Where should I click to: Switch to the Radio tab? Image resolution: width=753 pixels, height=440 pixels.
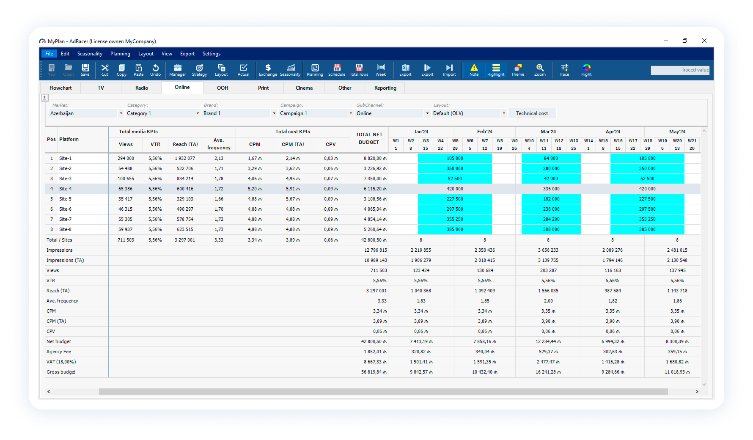pos(142,88)
